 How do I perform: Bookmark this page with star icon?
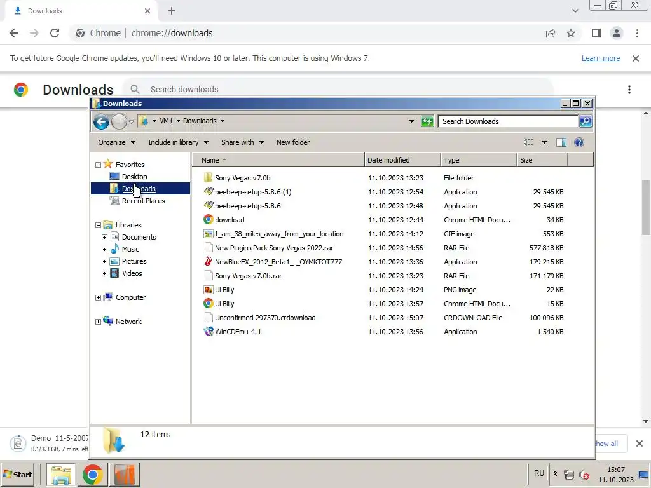click(571, 33)
